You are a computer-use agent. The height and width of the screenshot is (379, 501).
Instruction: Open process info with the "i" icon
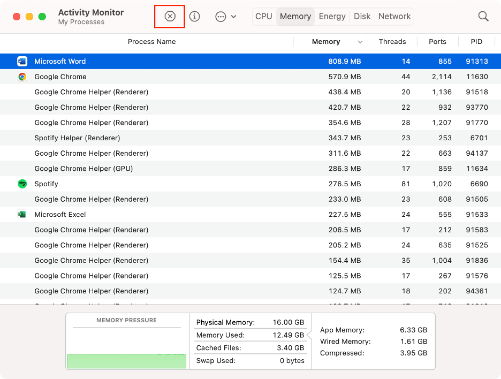[194, 16]
